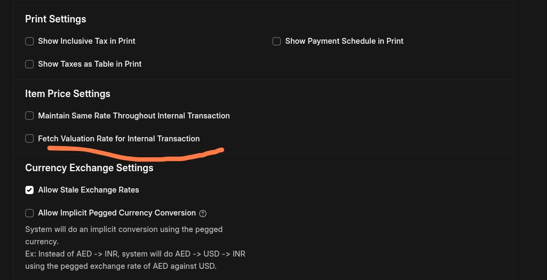Click the 'Fetch Valuation Rate for Internal Transaction' label

tap(119, 139)
